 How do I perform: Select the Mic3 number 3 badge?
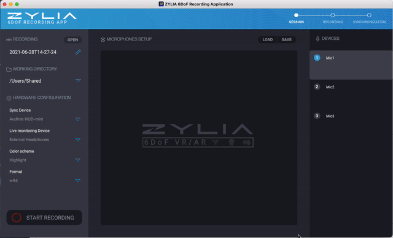coord(317,116)
